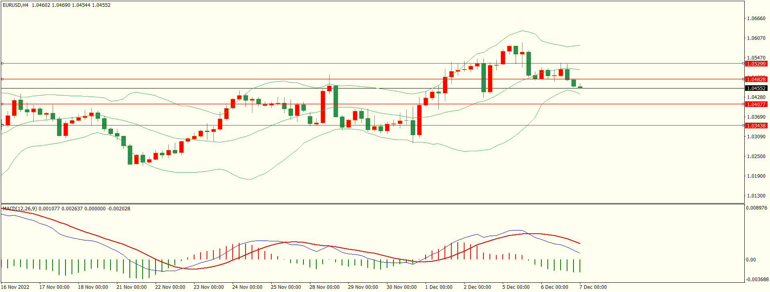The width and height of the screenshot is (770, 292).
Task: Click the 16 Nov 2022 date label
Action: [16, 287]
